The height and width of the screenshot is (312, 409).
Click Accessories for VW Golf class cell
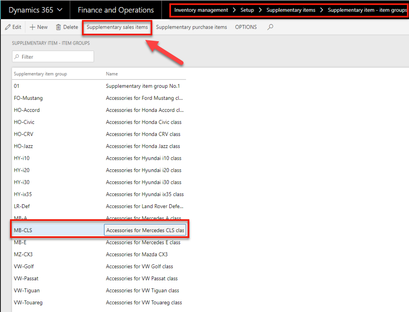point(139,266)
